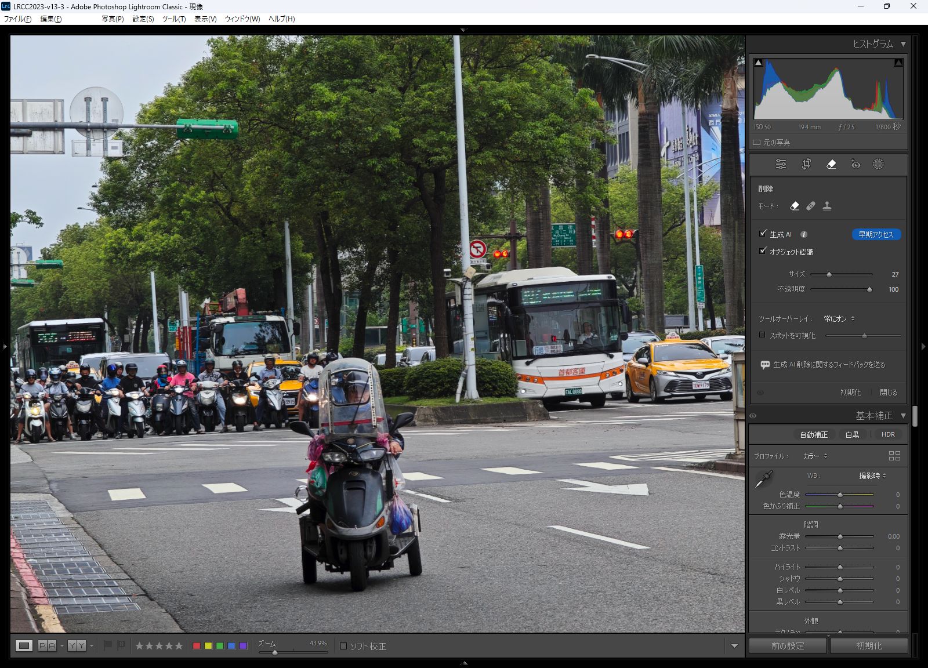Viewport: 928px width, 668px height.
Task: Open the ツールオーバーレイ dropdown
Action: point(839,319)
